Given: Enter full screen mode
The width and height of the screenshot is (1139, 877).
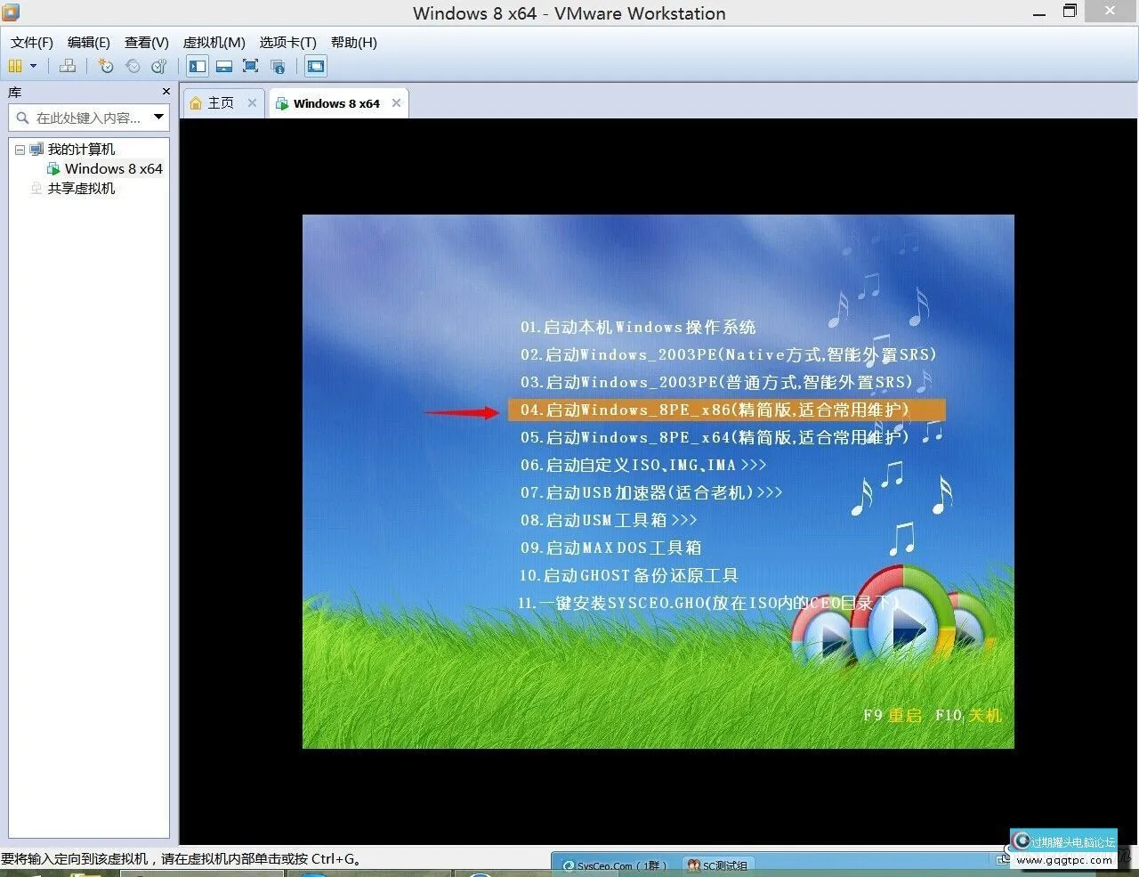Looking at the screenshot, I should [251, 66].
